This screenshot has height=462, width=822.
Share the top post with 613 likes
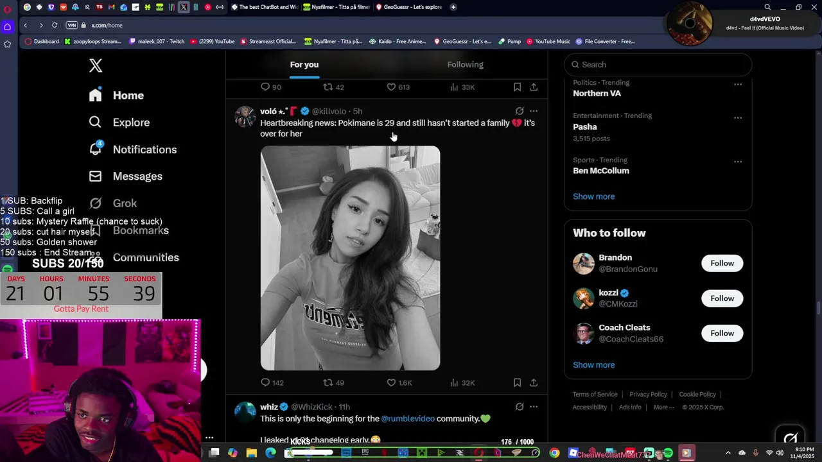tap(534, 87)
